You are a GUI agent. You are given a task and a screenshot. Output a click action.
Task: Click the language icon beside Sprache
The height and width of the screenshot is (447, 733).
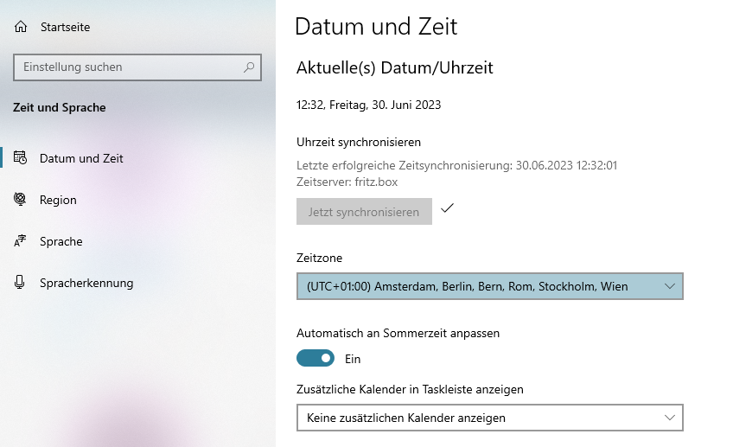coord(21,241)
